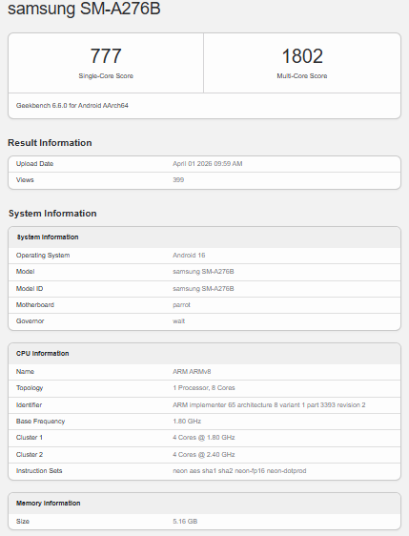Select the value '4 Cores @ 2.40 GHz'
409x536 pixels.
pos(204,455)
